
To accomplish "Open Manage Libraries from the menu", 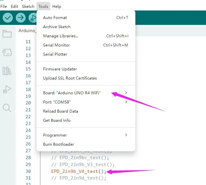I will (86, 36).
